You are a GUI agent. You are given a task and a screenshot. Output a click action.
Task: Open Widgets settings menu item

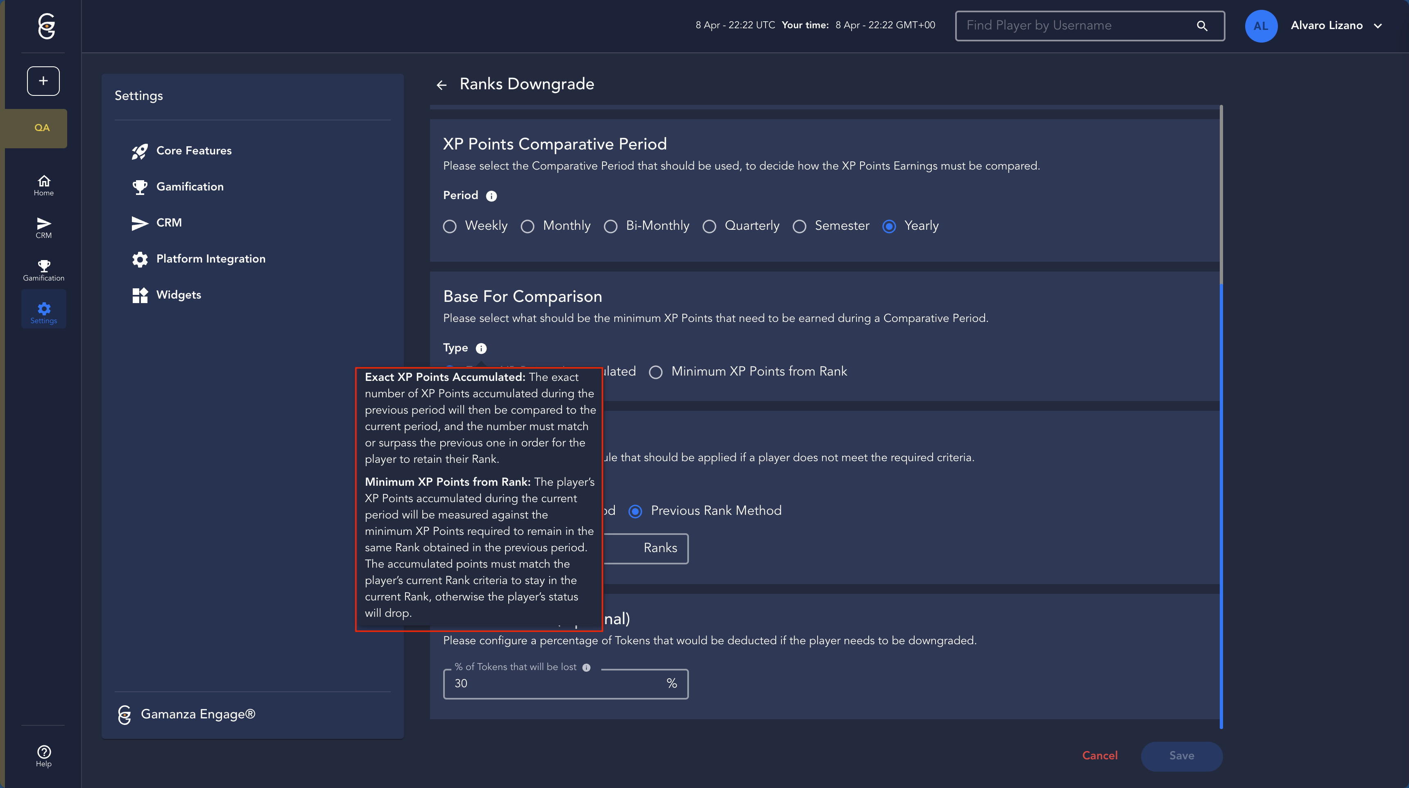(x=178, y=295)
